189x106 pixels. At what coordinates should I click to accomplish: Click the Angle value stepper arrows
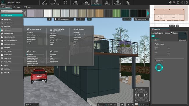pyautogui.click(x=169, y=48)
